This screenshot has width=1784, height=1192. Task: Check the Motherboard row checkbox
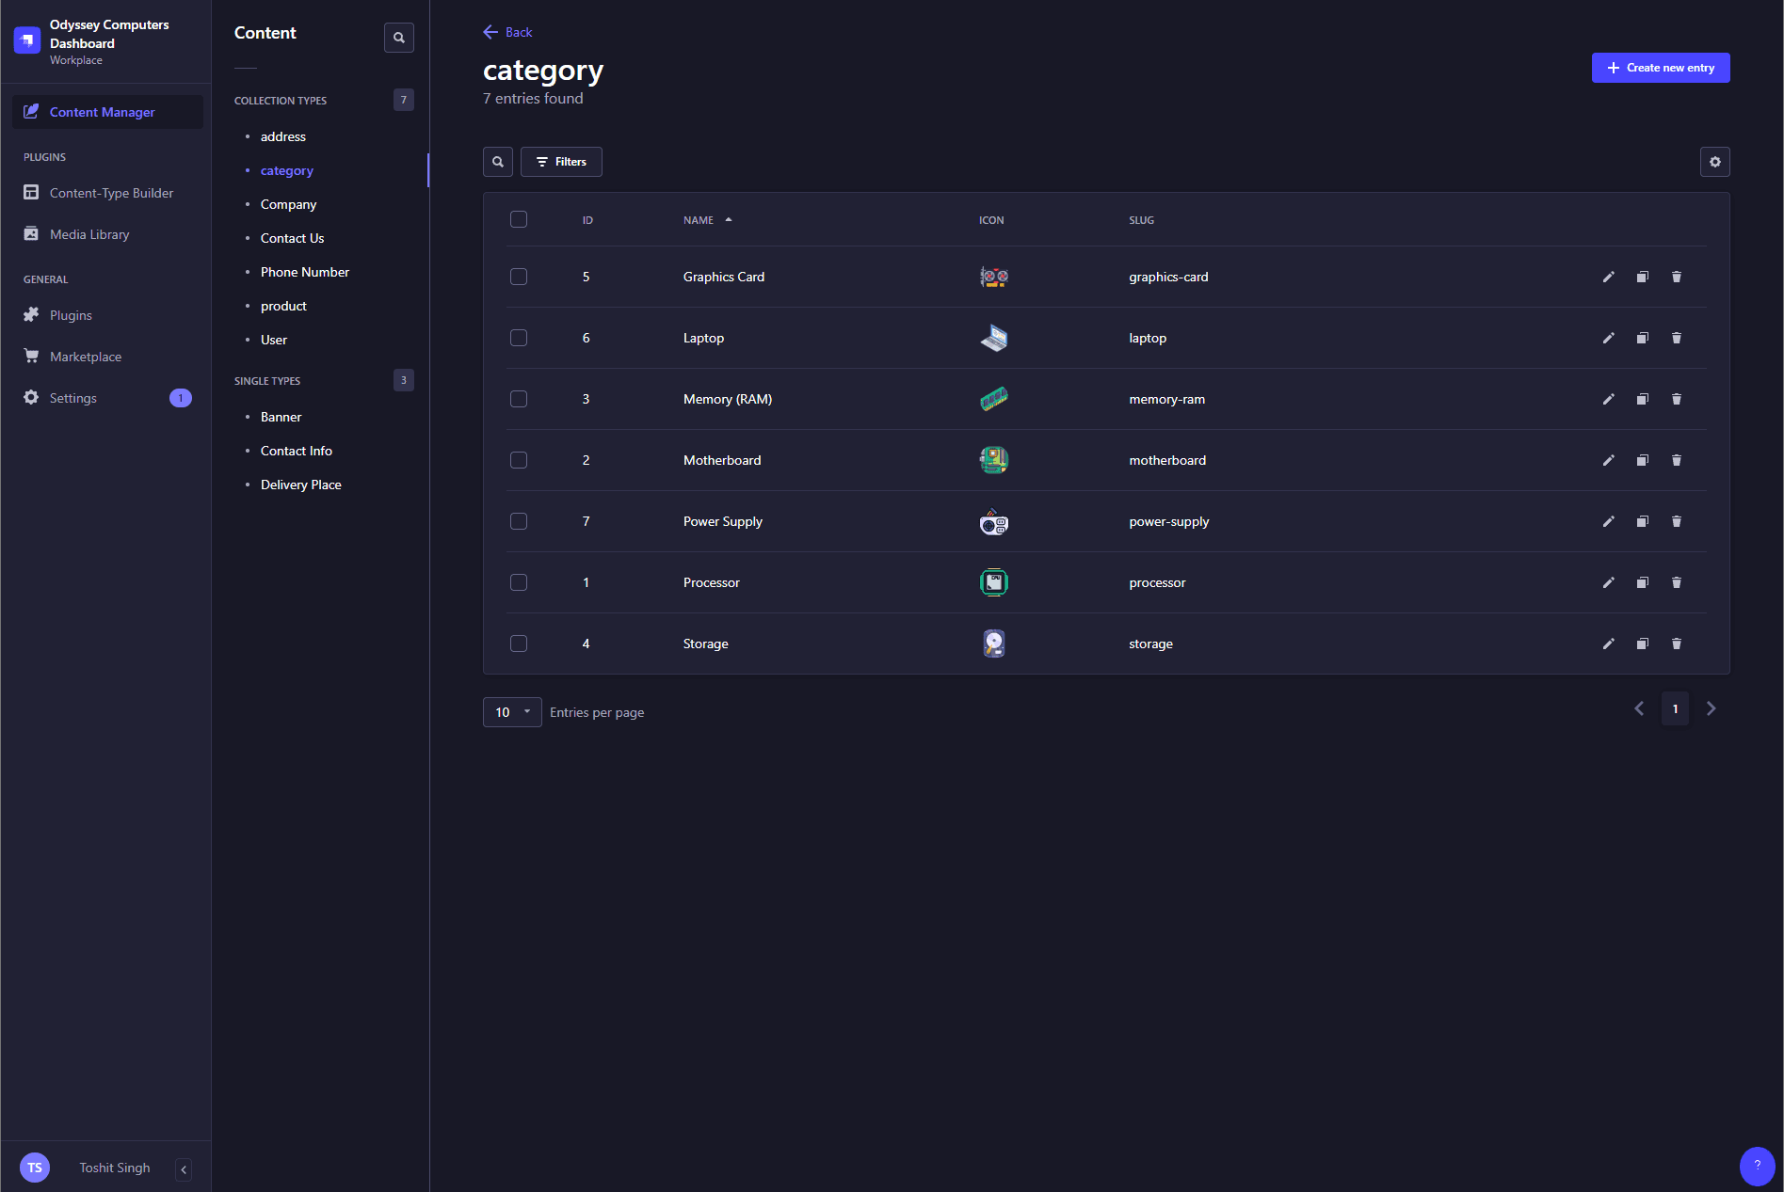click(519, 460)
